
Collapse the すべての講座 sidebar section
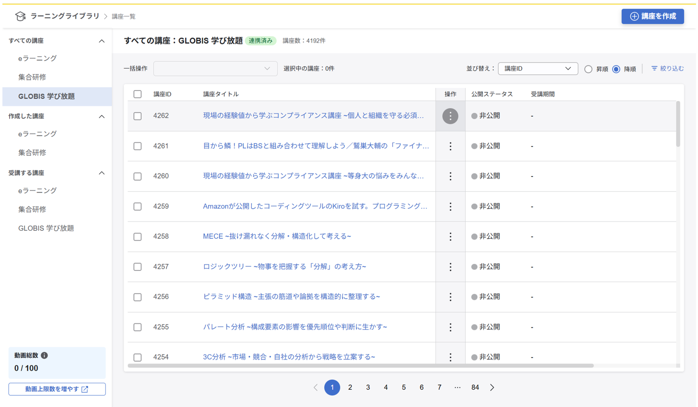pyautogui.click(x=102, y=41)
